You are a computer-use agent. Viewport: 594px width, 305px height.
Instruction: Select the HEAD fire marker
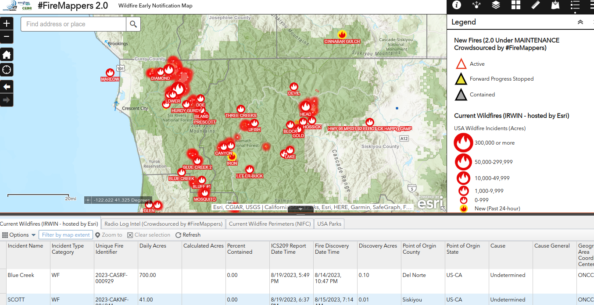point(306,106)
